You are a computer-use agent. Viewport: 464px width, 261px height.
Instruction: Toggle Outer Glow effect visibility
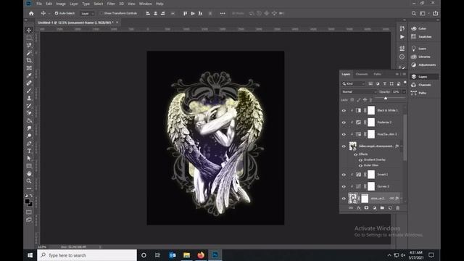point(360,165)
